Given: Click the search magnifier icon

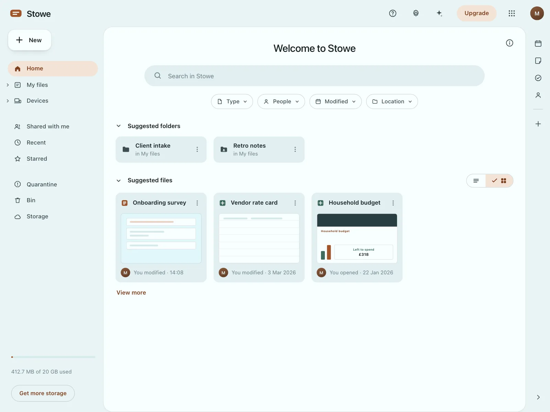Looking at the screenshot, I should coord(158,76).
